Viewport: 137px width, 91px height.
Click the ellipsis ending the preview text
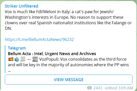click(9, 71)
